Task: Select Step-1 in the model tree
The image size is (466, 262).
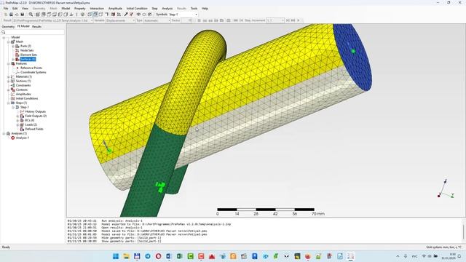Action: click(x=24, y=107)
